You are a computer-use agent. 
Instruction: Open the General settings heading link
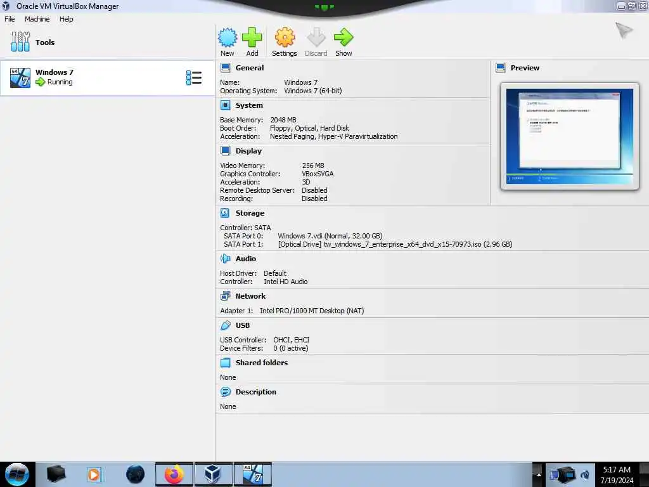tap(250, 67)
